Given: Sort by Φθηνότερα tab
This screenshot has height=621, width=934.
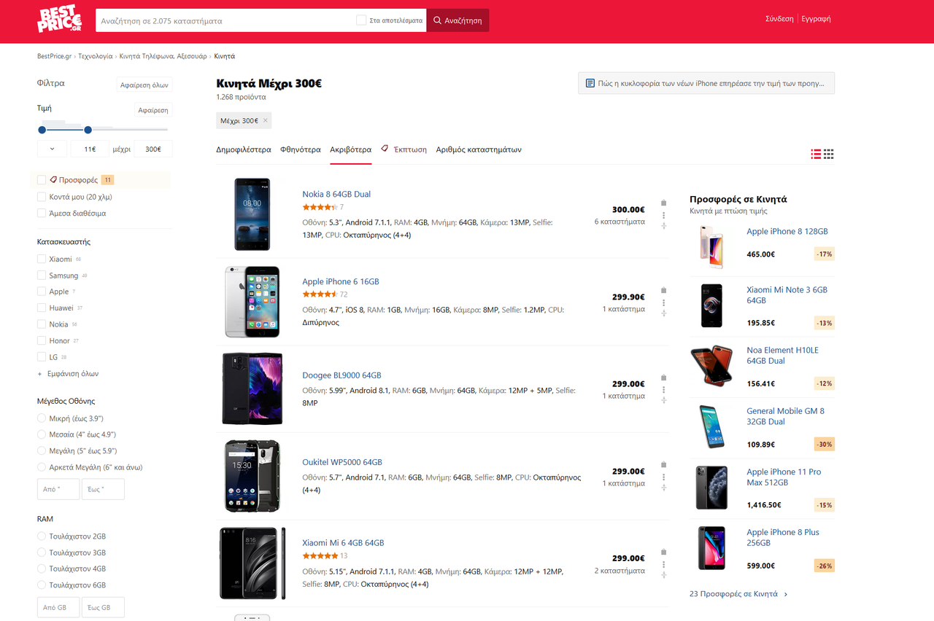Looking at the screenshot, I should [x=301, y=149].
